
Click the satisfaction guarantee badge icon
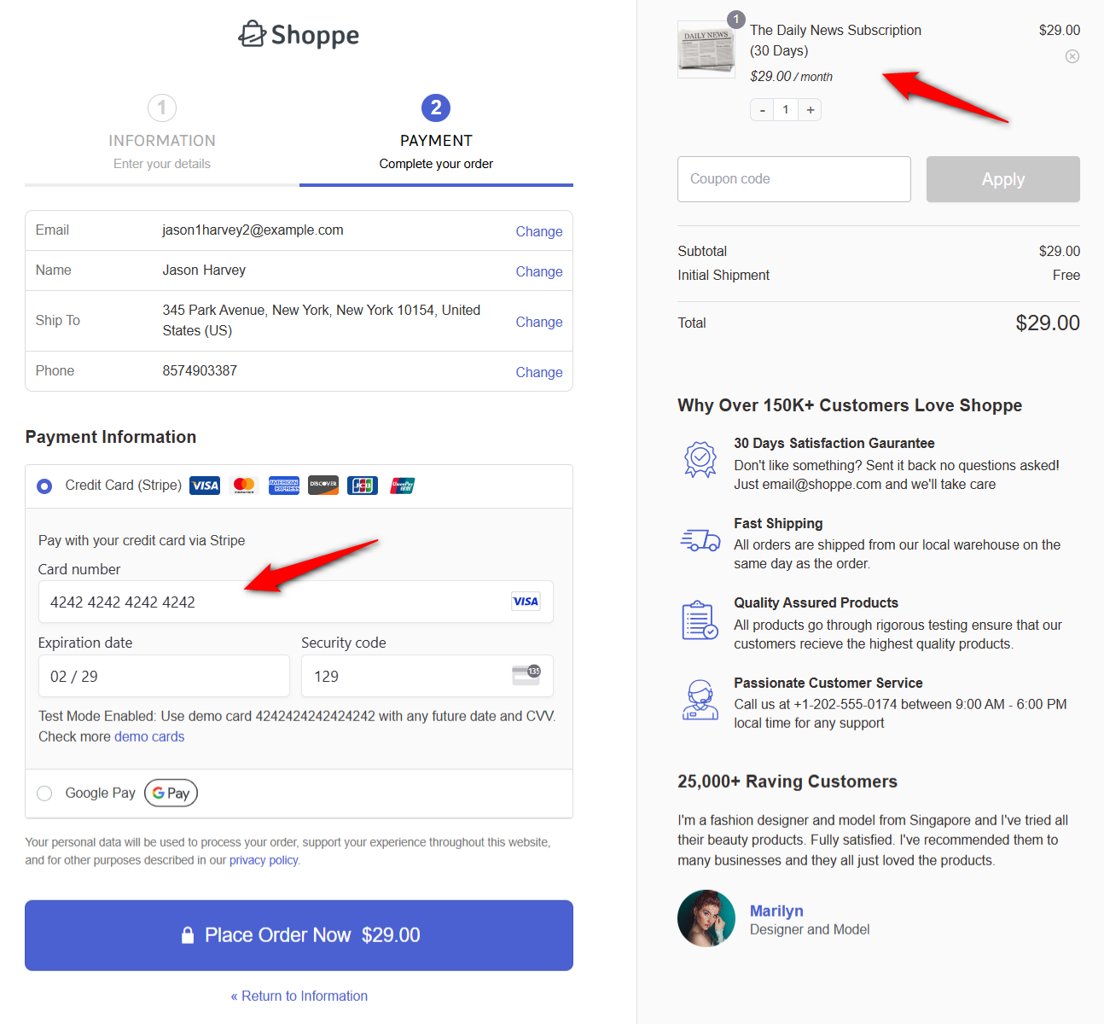[x=700, y=460]
